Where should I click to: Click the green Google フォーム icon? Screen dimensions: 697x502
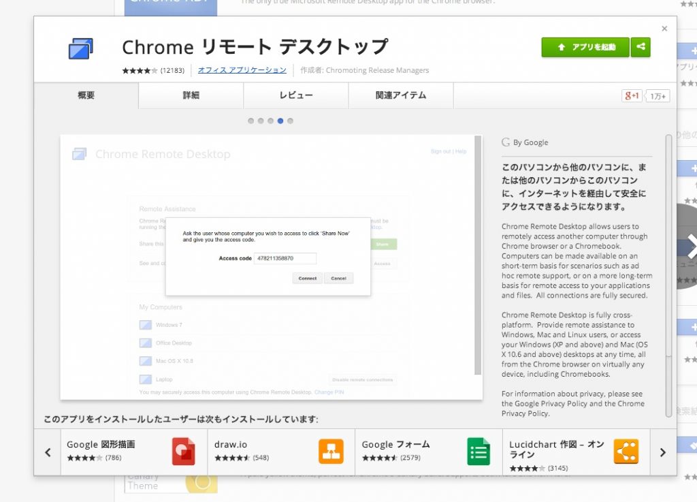[479, 452]
